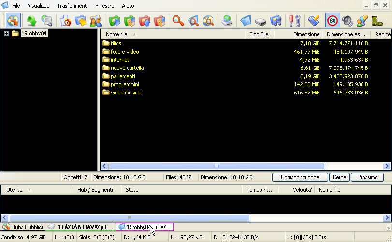Open Settings with the wrench and screwdriver icon
Screen dimensions: 392x242
pyautogui.click(x=294, y=21)
